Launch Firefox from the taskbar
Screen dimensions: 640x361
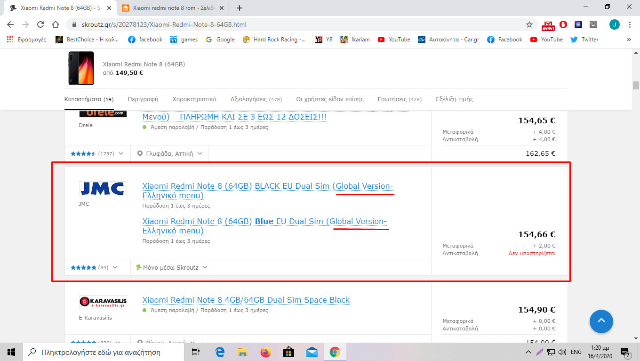(266, 352)
